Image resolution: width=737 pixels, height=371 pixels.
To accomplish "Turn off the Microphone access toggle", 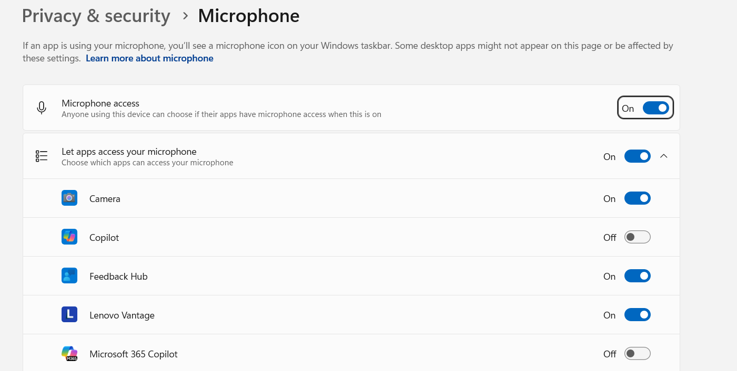I will coord(655,108).
